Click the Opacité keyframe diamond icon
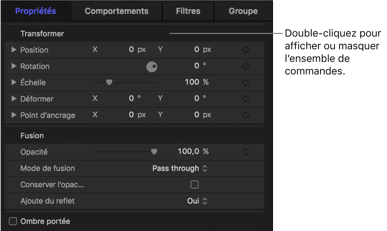This screenshot has width=387, height=231. click(246, 151)
